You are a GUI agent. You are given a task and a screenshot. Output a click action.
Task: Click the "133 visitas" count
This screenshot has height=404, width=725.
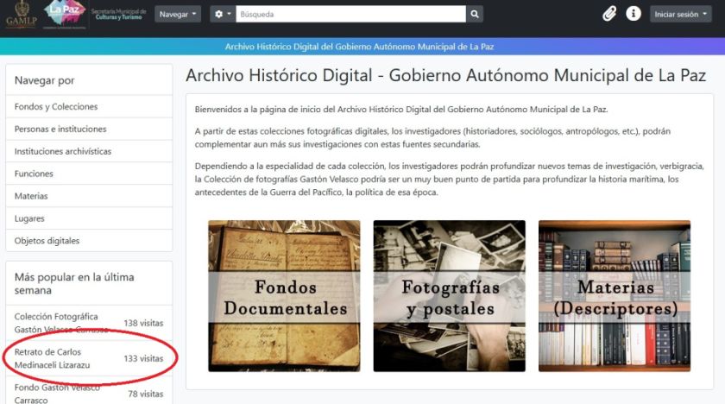click(143, 359)
